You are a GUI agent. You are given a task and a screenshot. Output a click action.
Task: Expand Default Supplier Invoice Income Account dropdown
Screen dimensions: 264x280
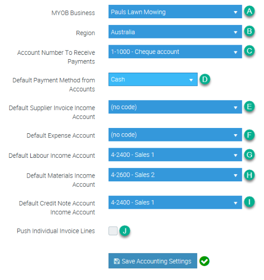(175, 107)
